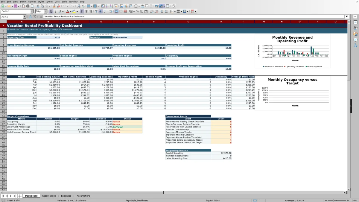This screenshot has width=359, height=202.
Task: Click column header G
Action: pyautogui.click(x=188, y=22)
